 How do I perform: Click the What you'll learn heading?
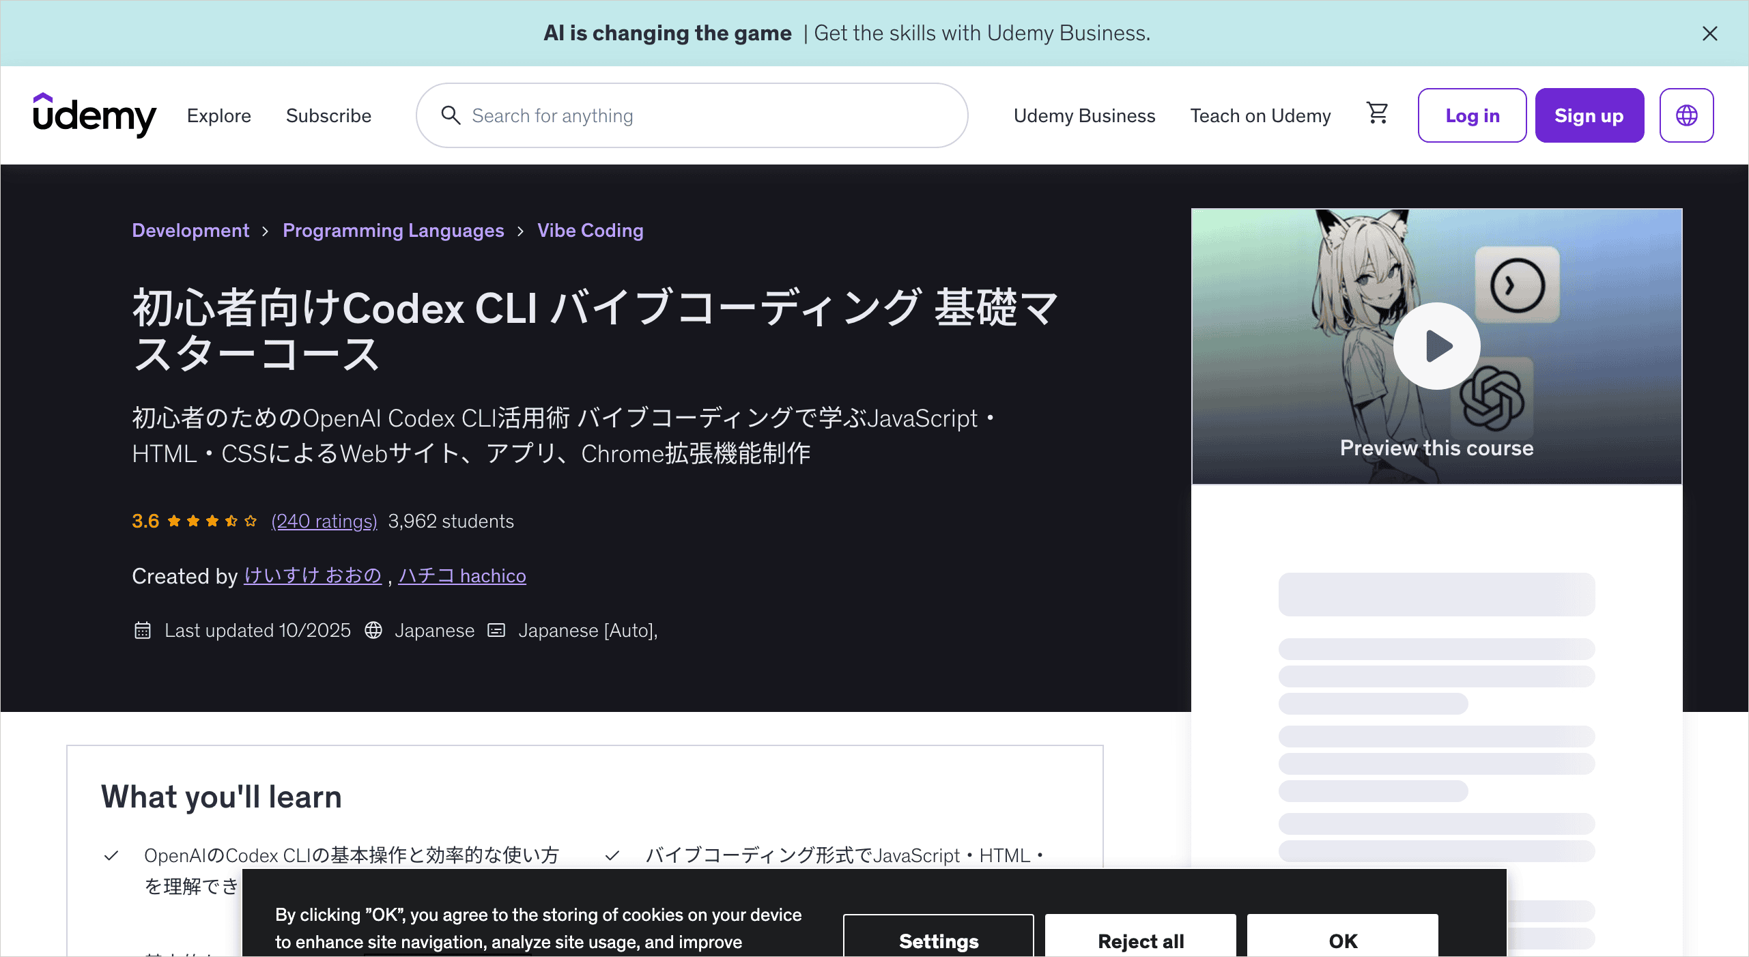(x=221, y=797)
